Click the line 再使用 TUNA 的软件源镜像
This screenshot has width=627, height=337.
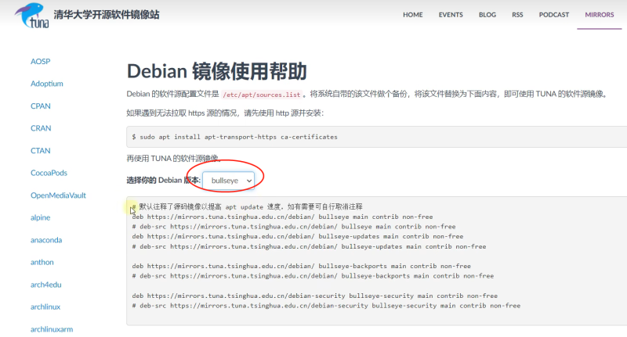[x=173, y=159]
